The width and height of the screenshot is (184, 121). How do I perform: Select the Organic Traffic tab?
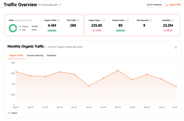[x=16, y=56]
